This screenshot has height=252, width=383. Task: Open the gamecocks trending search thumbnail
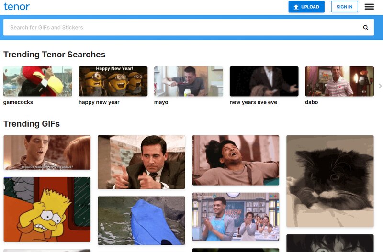38,81
